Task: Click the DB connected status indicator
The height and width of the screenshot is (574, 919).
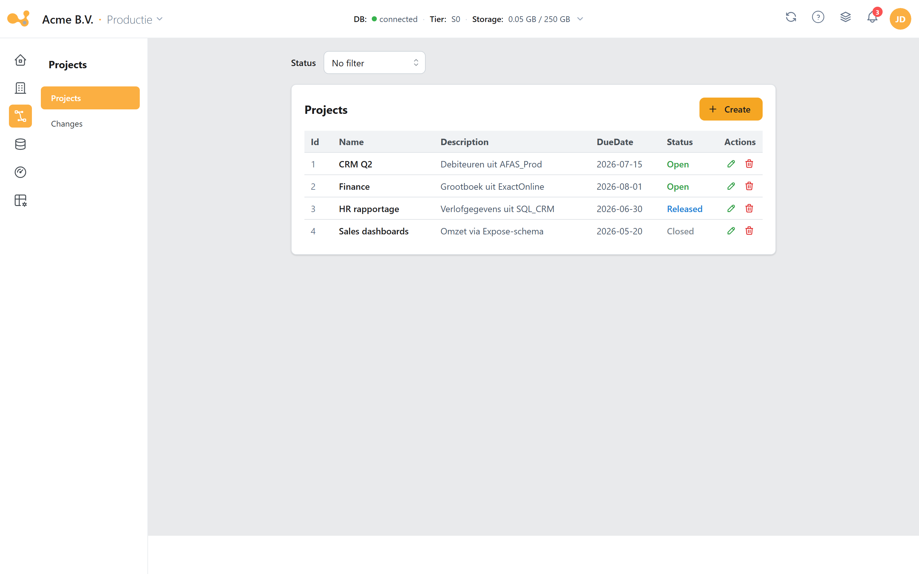Action: (385, 19)
